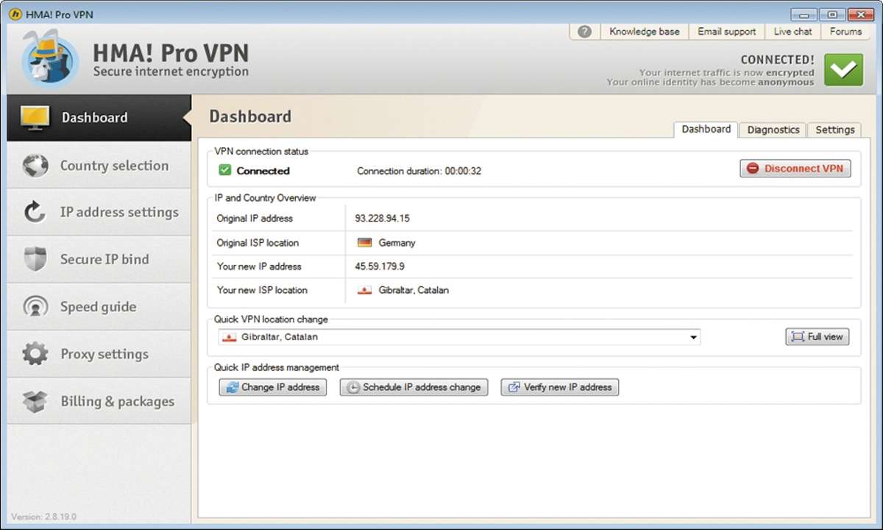883x530 pixels.
Task: Open Speed guide section
Action: coord(99,307)
